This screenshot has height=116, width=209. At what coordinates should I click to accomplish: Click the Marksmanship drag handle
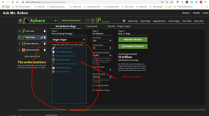tap(20, 50)
